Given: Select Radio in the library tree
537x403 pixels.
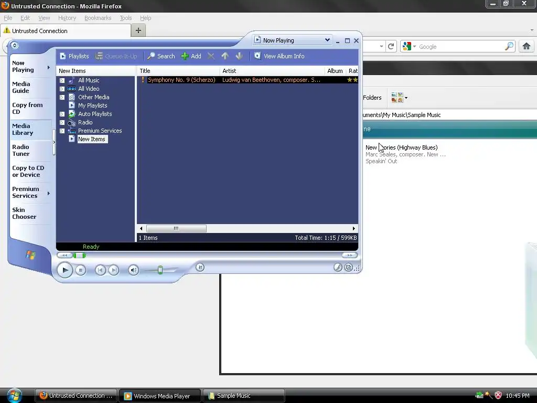Looking at the screenshot, I should pos(85,122).
